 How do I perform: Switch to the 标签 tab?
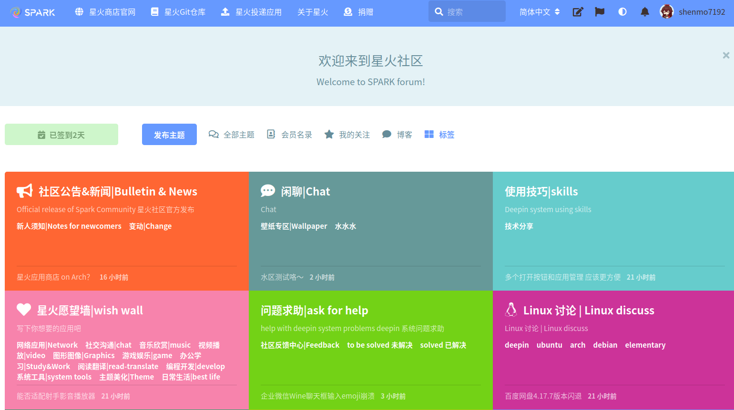(439, 135)
